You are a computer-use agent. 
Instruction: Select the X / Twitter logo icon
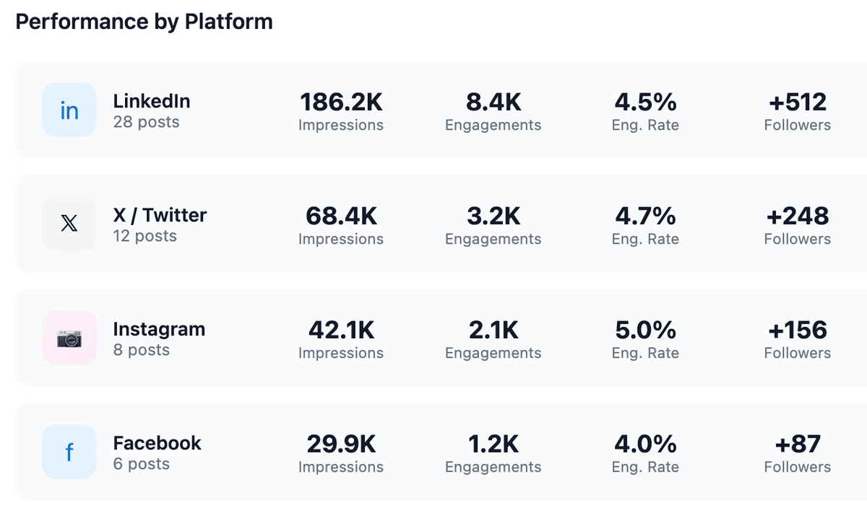point(69,224)
